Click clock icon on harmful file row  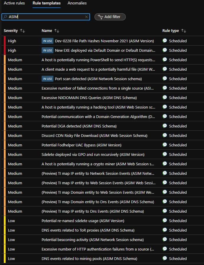click(165, 69)
